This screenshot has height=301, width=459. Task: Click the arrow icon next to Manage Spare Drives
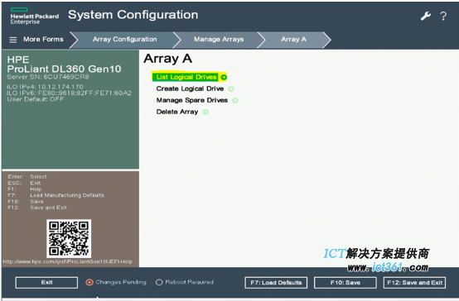click(x=235, y=101)
